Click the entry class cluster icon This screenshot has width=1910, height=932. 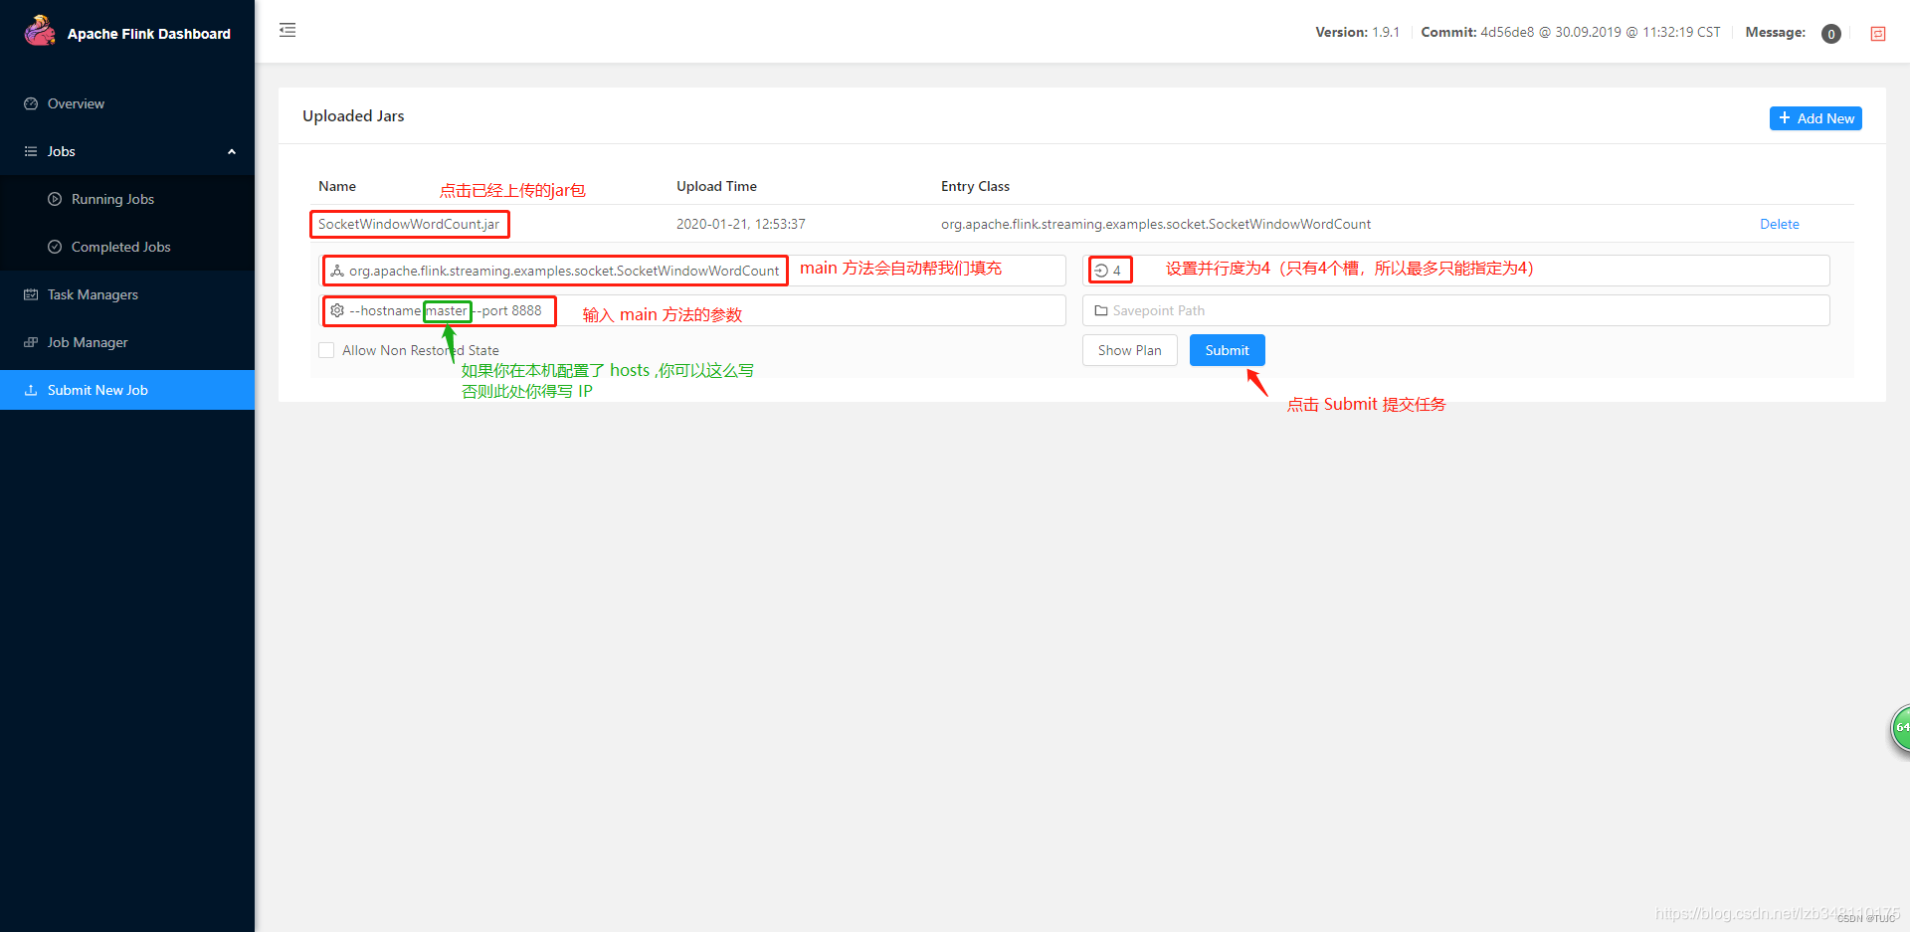337,271
